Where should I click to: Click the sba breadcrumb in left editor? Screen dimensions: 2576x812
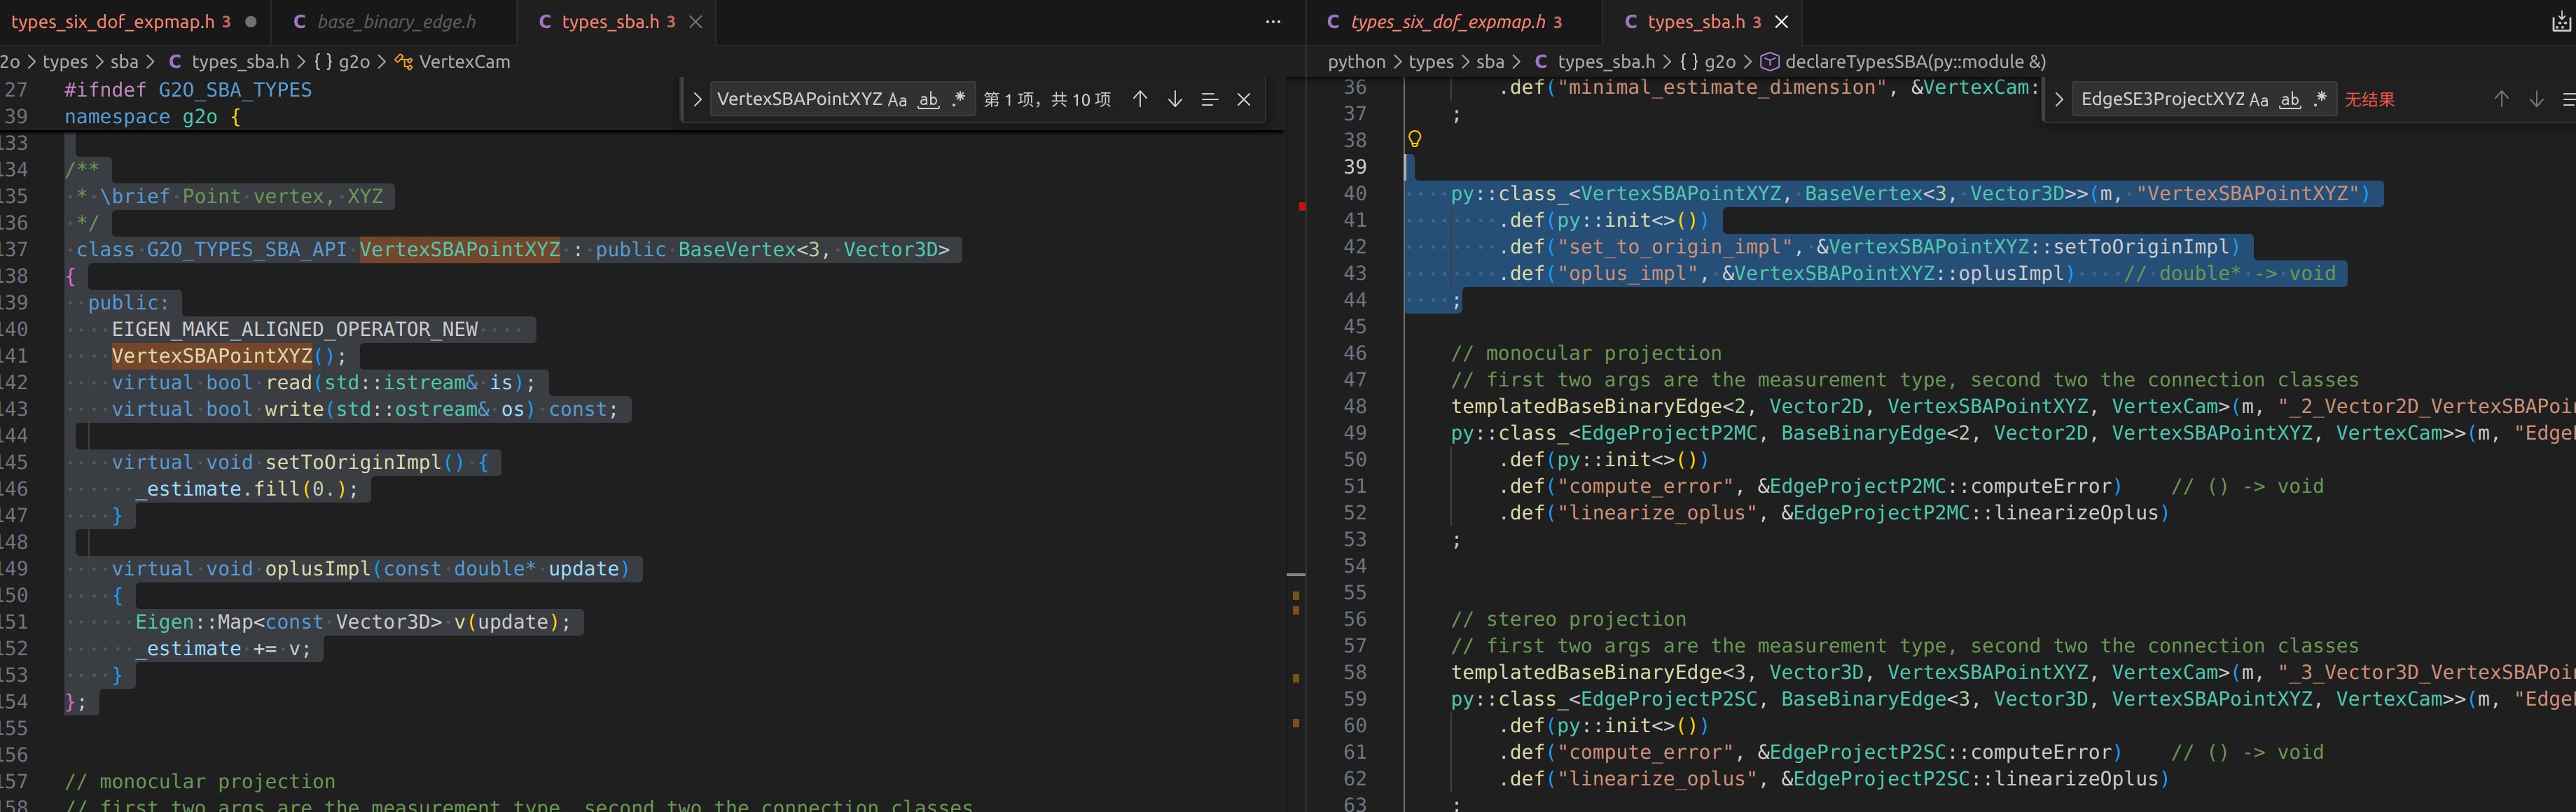click(x=124, y=62)
